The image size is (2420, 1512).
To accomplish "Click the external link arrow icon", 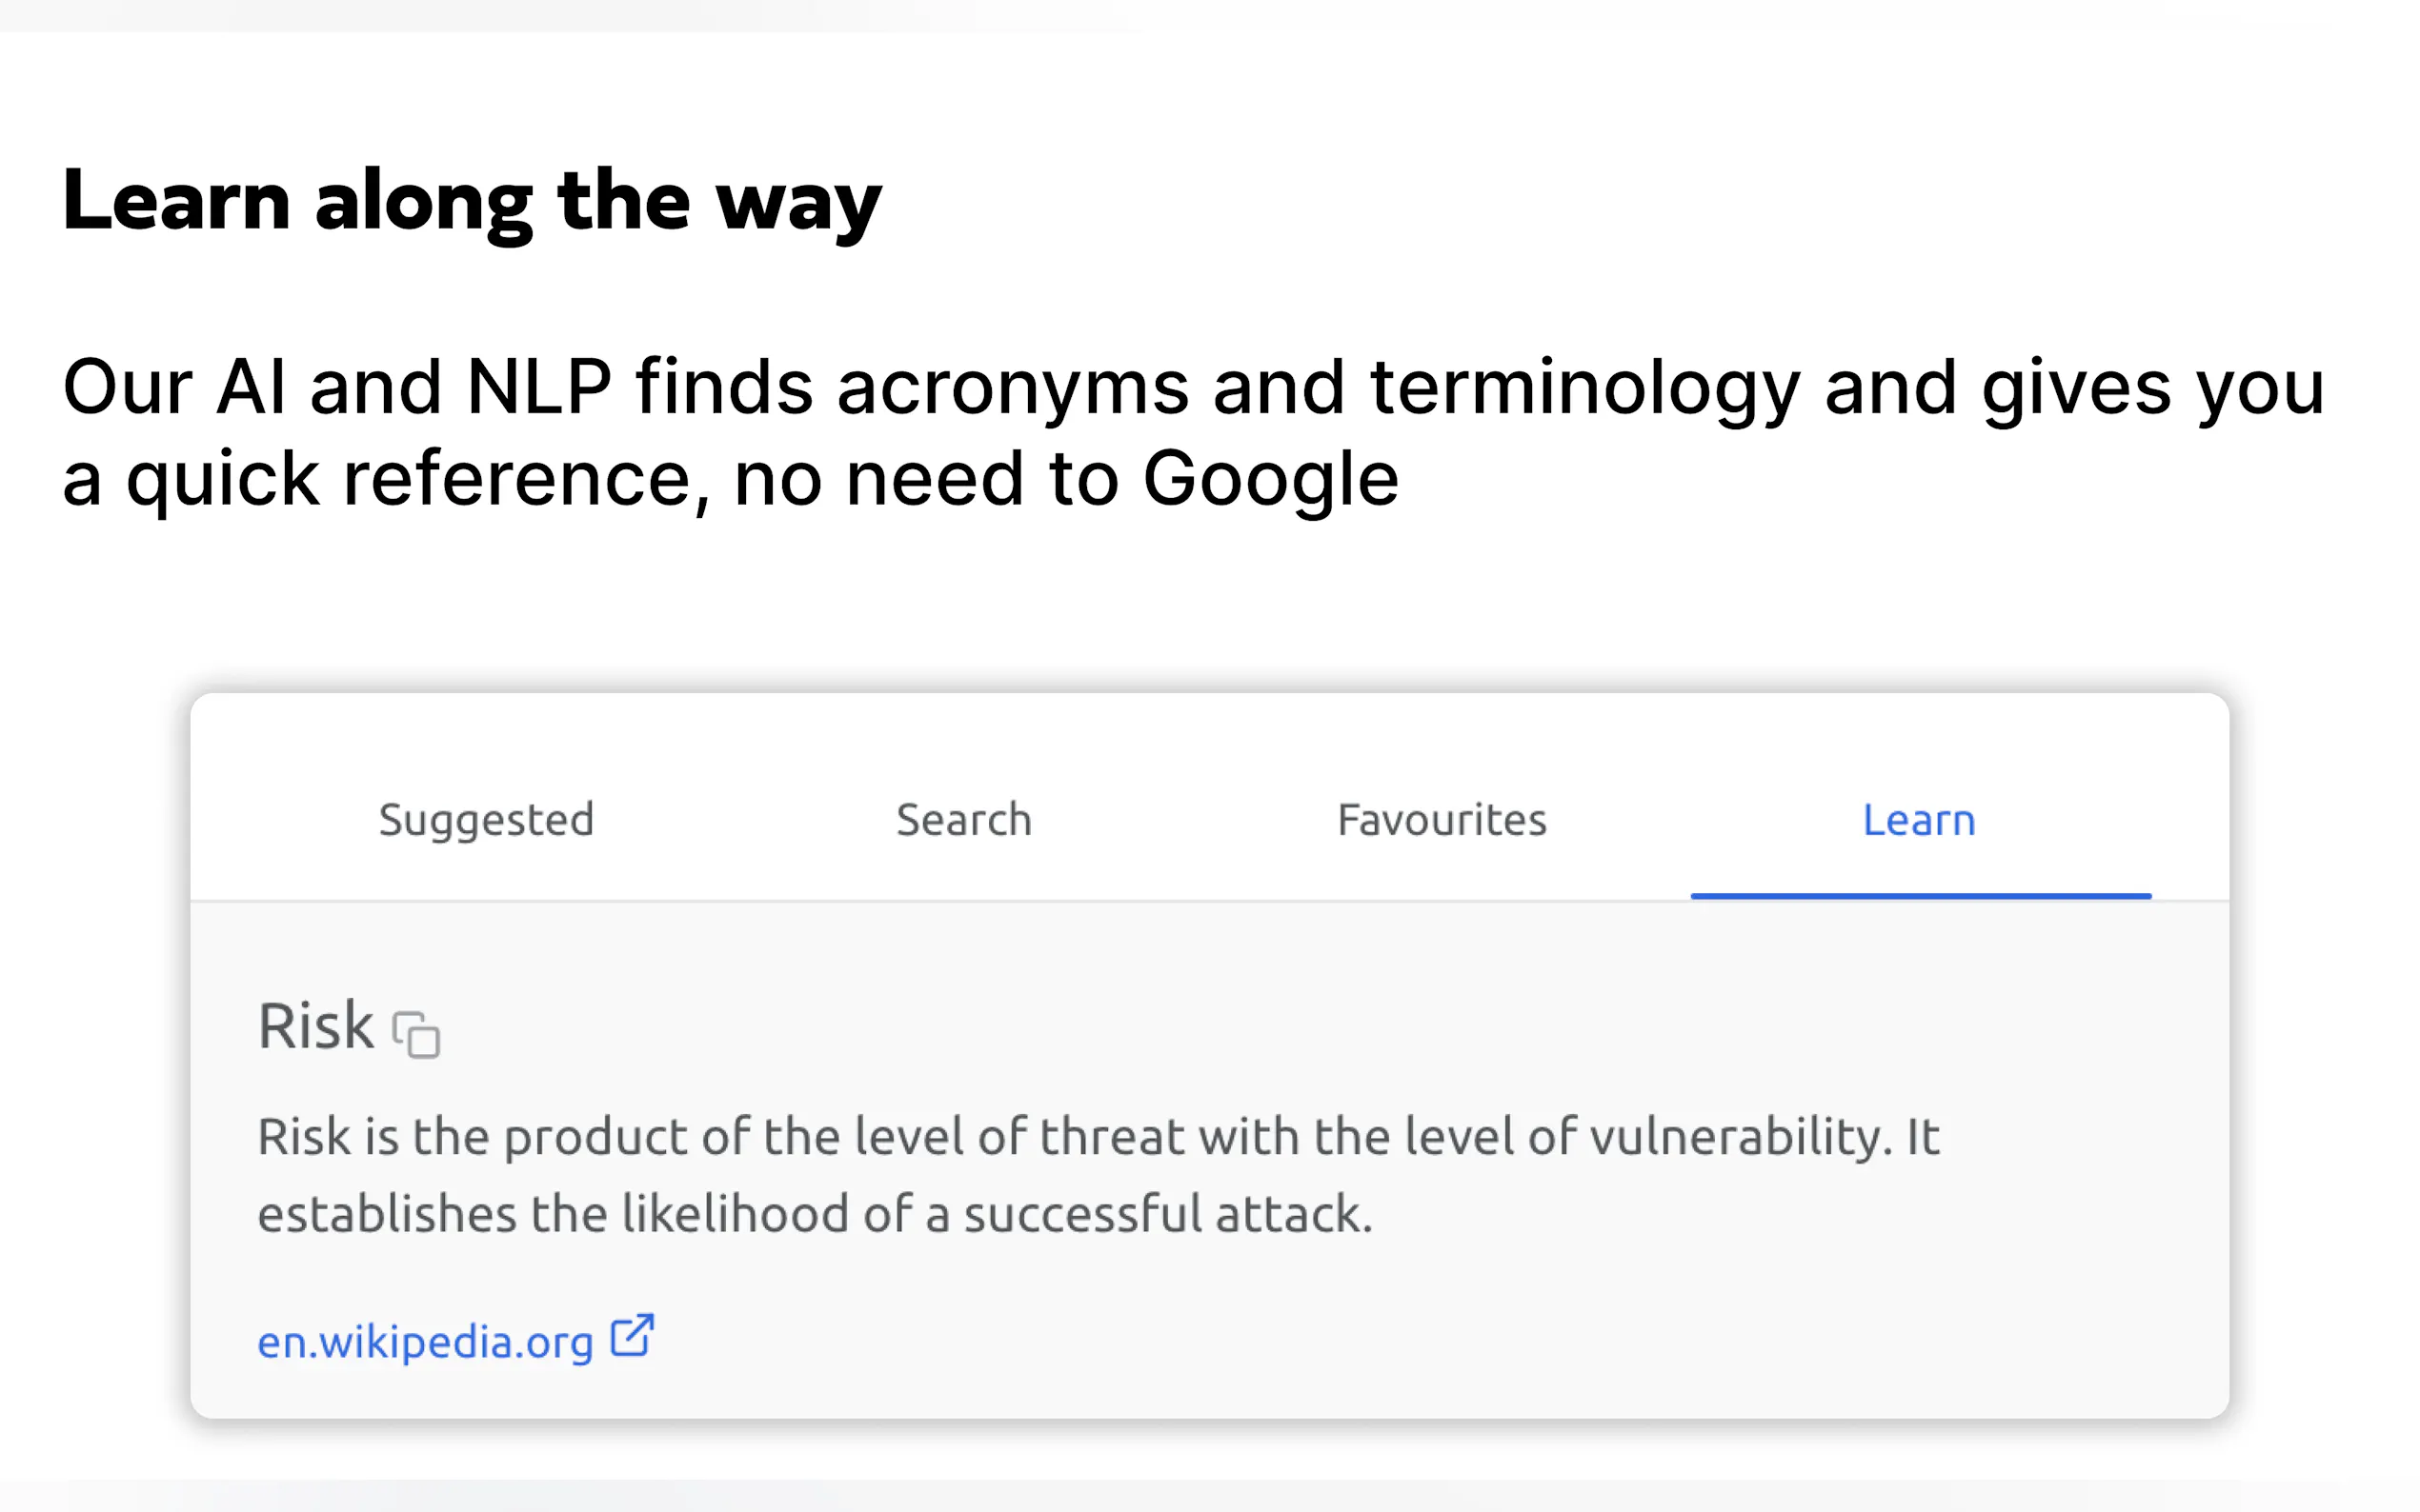I will click(633, 1336).
